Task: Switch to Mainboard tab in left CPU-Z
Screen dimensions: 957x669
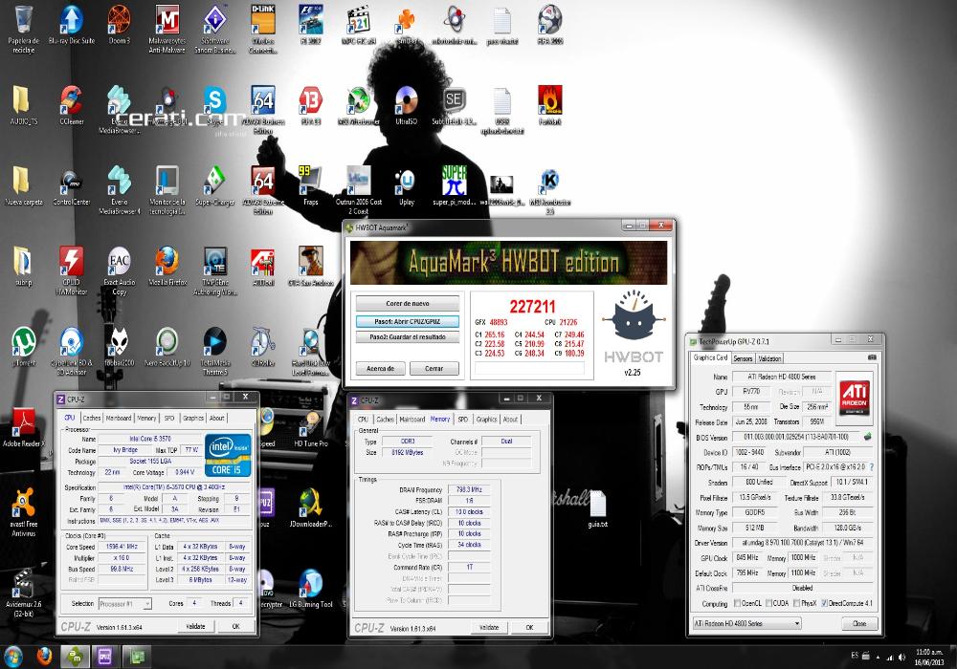Action: (119, 418)
